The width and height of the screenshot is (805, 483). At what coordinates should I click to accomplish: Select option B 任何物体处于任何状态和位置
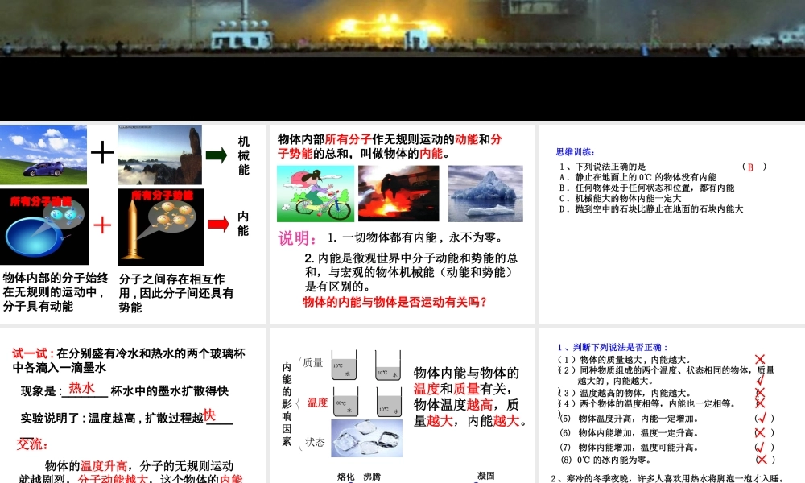click(647, 188)
